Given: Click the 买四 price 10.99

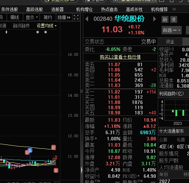Looking at the screenshot, I should pyautogui.click(x=114, y=107).
